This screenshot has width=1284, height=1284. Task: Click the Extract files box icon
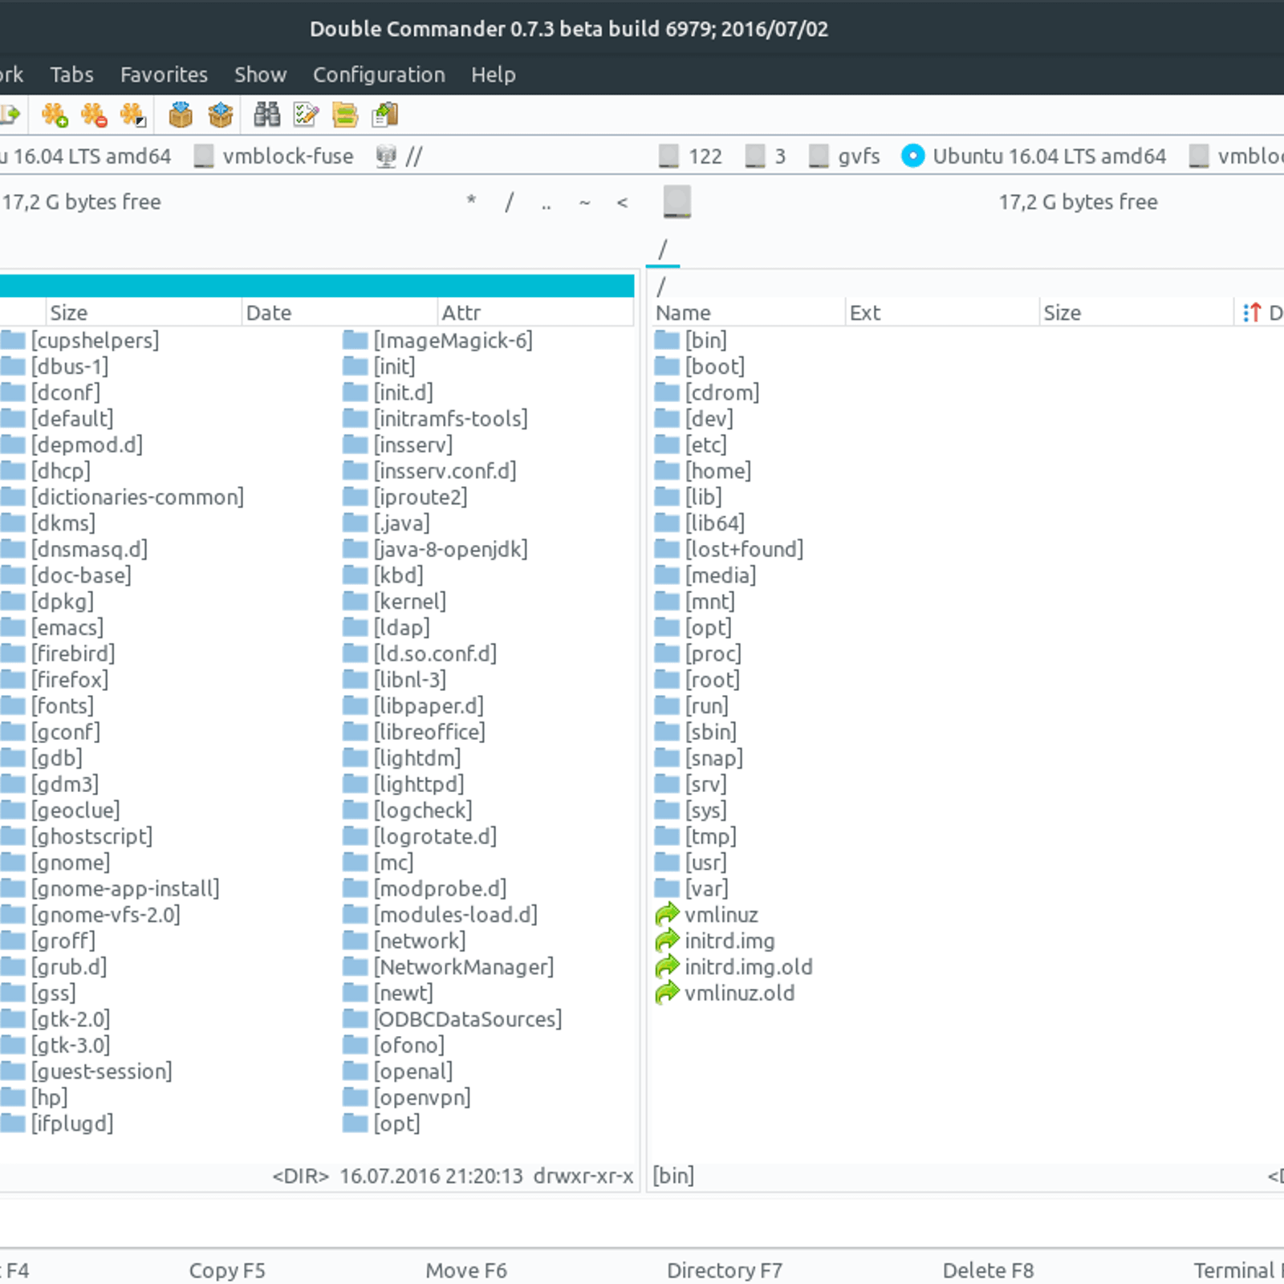pyautogui.click(x=220, y=116)
